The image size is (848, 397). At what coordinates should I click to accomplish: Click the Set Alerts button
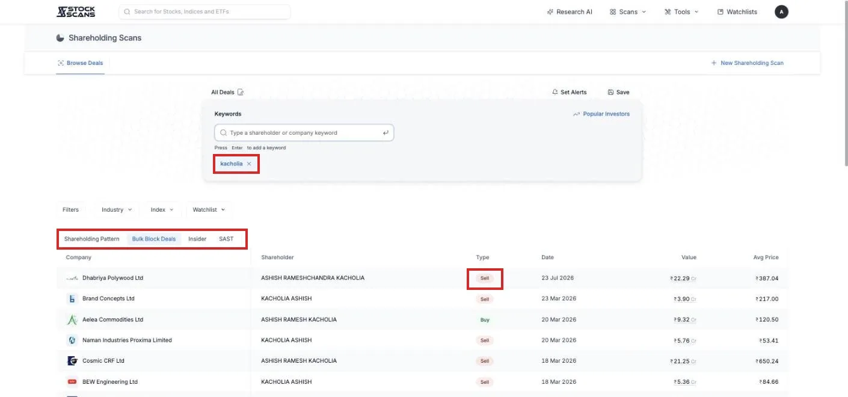pyautogui.click(x=569, y=92)
